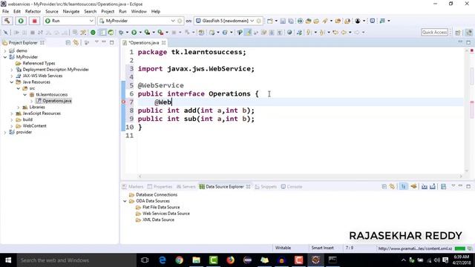Click the Build hammer icon in the launch bar

[7, 21]
